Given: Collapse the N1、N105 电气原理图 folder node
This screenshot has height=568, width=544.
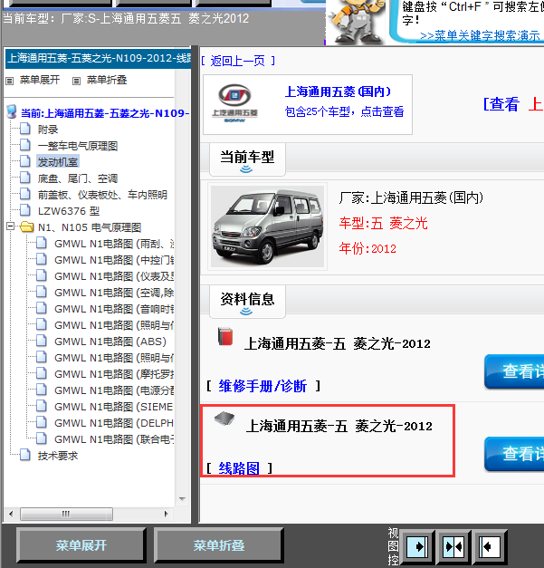Looking at the screenshot, I should 11,226.
